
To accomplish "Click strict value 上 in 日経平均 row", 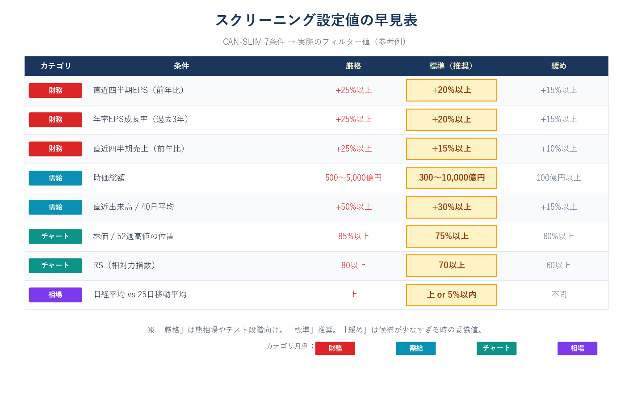I will (353, 294).
